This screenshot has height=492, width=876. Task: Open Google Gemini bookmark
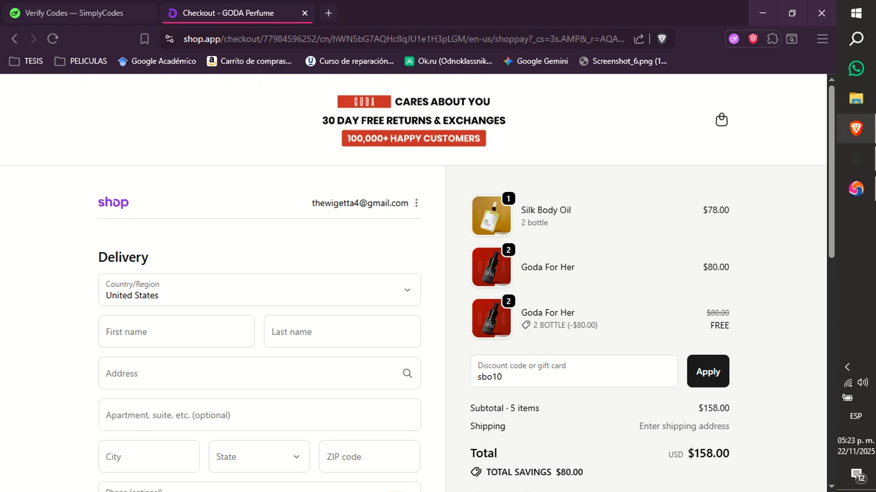click(536, 61)
